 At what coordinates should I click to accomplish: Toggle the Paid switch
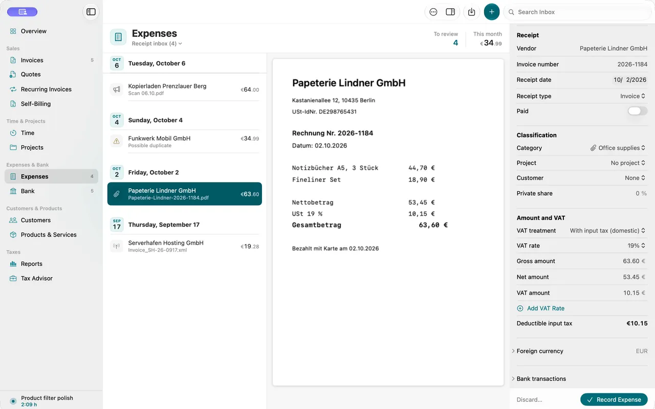point(638,111)
